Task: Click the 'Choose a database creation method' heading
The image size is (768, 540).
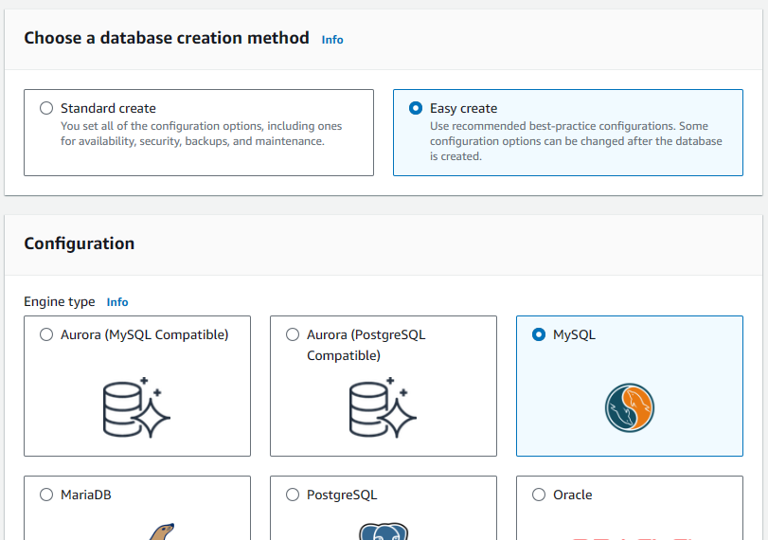Action: tap(167, 38)
